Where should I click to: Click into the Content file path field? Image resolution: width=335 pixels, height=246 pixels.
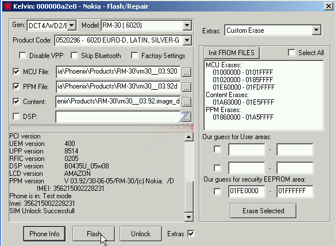[x=118, y=102]
